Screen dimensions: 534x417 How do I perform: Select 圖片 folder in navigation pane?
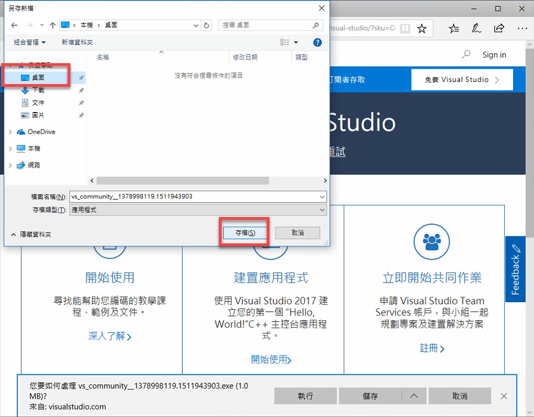tap(38, 115)
